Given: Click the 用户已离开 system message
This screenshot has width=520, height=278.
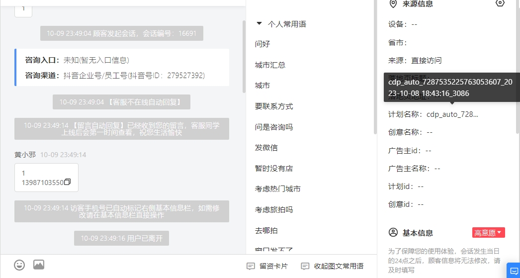Looking at the screenshot, I should tap(121, 238).
